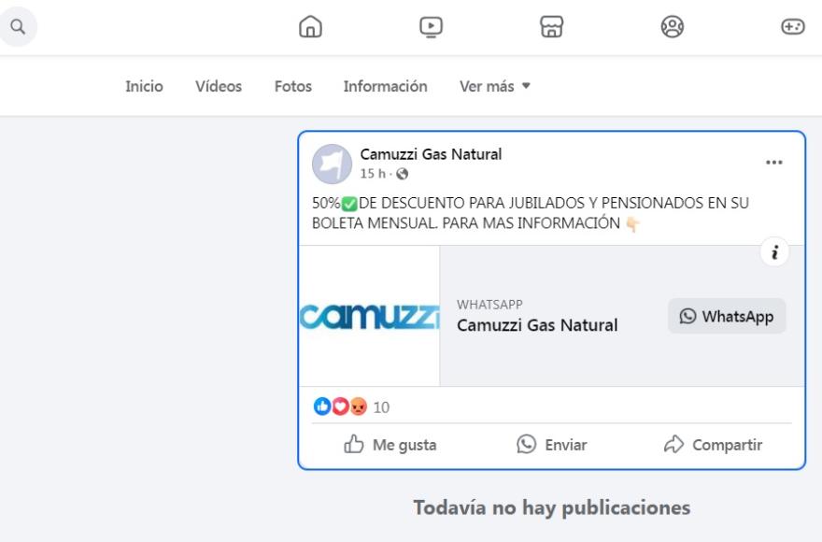Click Enviar to send via WhatsApp
The image size is (822, 542).
tap(551, 445)
